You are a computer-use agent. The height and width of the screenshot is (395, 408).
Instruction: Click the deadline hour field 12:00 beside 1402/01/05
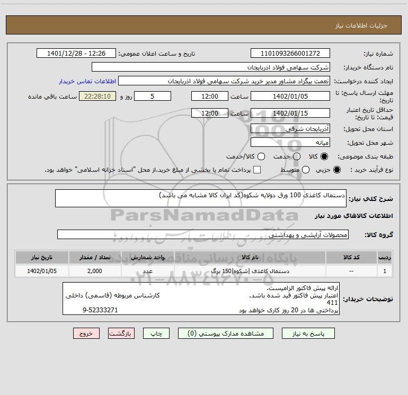[x=210, y=96]
